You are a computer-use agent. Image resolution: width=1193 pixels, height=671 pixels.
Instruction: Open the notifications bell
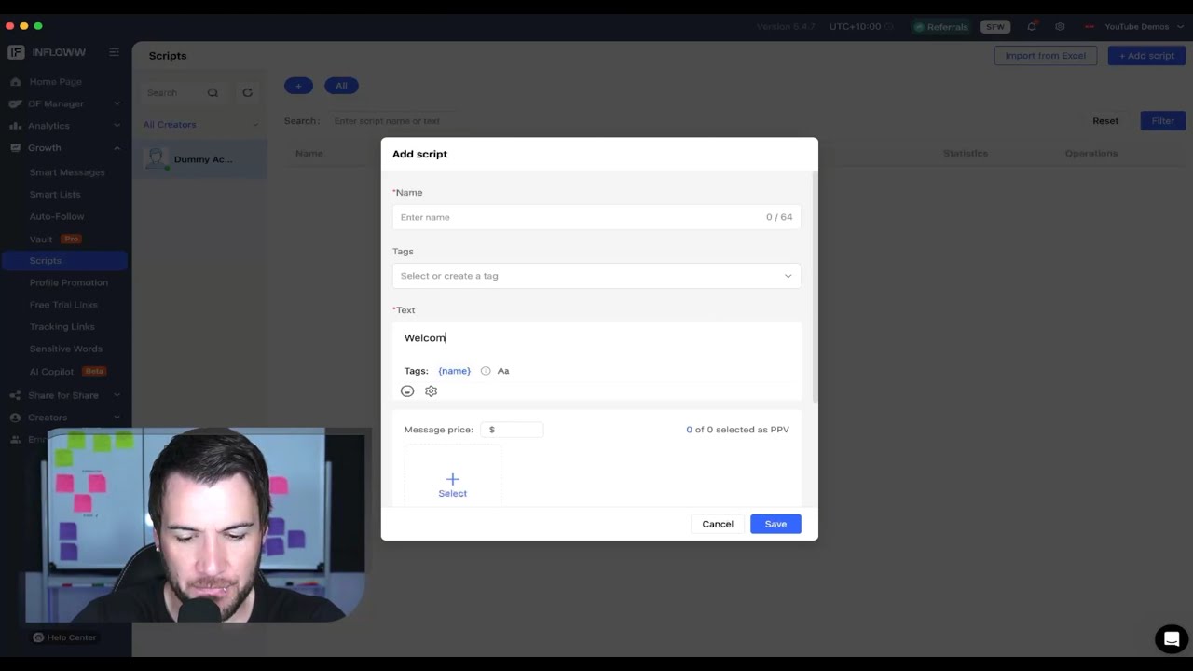[x=1032, y=27]
